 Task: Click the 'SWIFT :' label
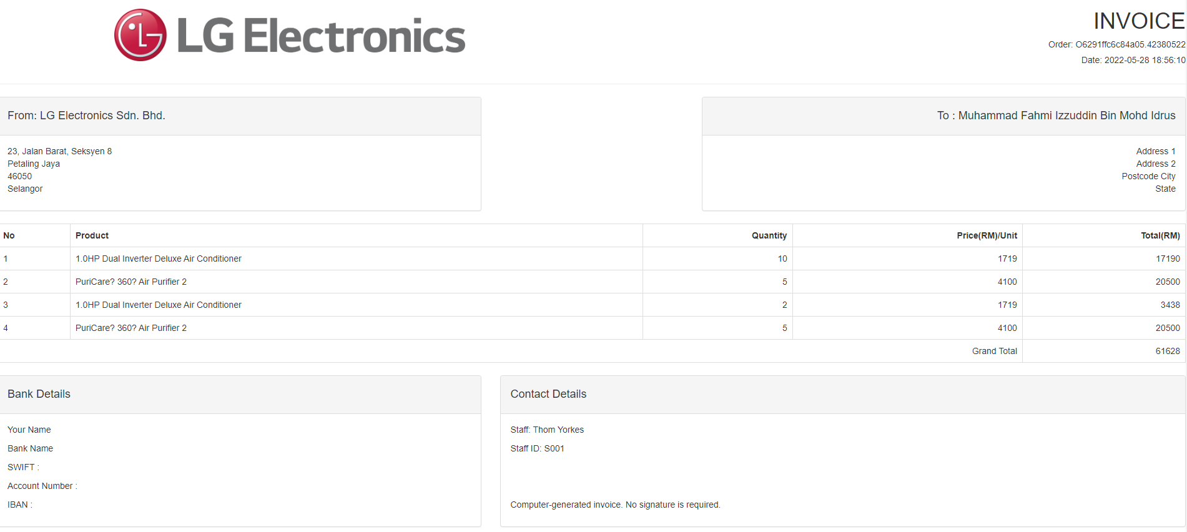(23, 467)
